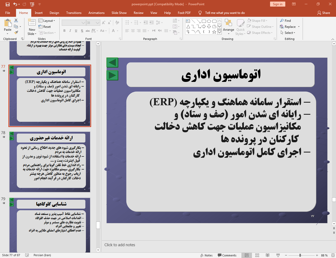Click the Paste clipboard icon
336x258 pixels.
click(8, 23)
